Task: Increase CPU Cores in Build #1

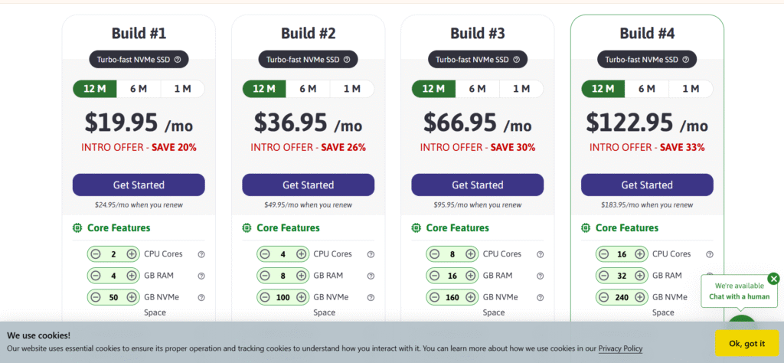Action: (132, 254)
